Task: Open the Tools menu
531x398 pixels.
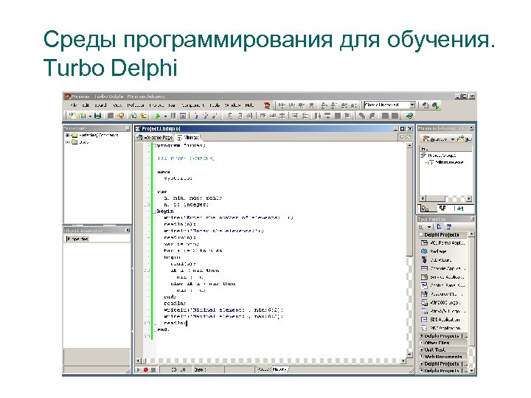Action: [x=215, y=105]
